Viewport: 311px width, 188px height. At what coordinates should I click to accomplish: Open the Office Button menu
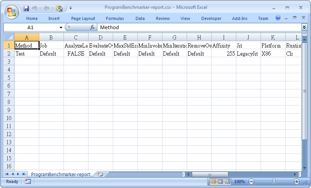pyautogui.click(x=12, y=12)
